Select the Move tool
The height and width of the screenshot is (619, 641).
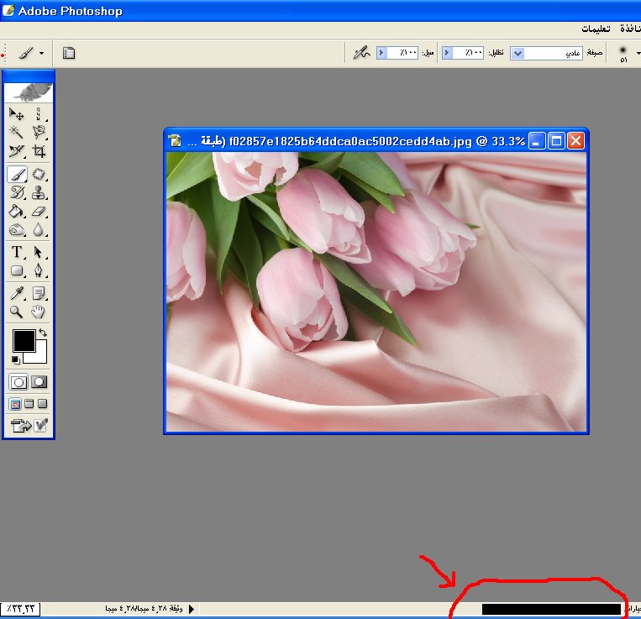click(x=17, y=114)
